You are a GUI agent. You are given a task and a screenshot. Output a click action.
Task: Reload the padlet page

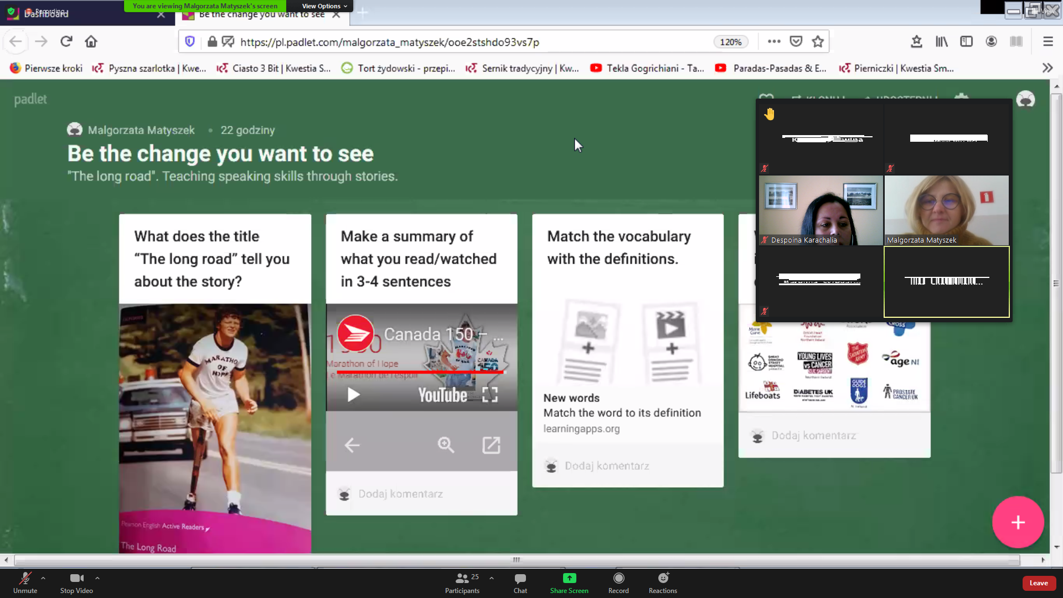pyautogui.click(x=66, y=42)
